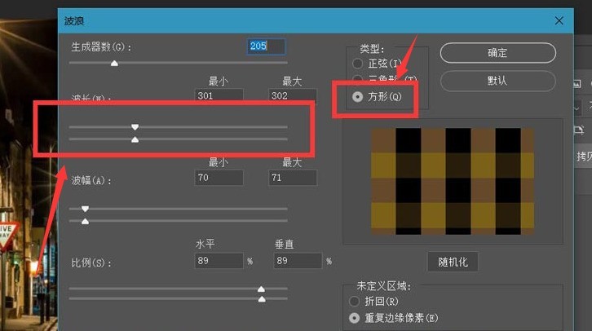Click the minimum wavelength field showing 301
The image size is (592, 331).
tap(219, 96)
